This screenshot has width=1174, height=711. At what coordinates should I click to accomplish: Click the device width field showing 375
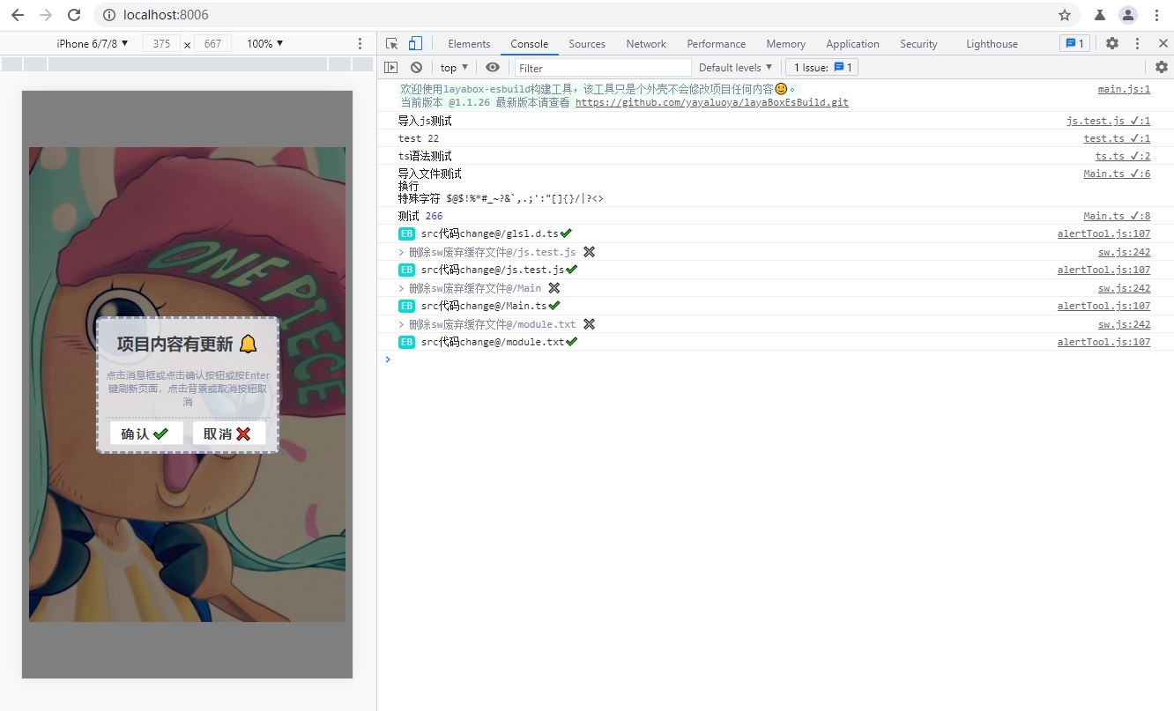point(161,43)
